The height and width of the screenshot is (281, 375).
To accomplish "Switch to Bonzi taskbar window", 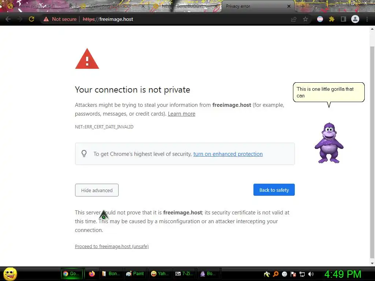I will click(x=208, y=274).
